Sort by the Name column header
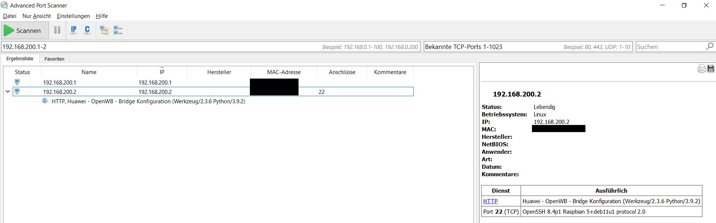The width and height of the screenshot is (716, 223). [x=89, y=72]
